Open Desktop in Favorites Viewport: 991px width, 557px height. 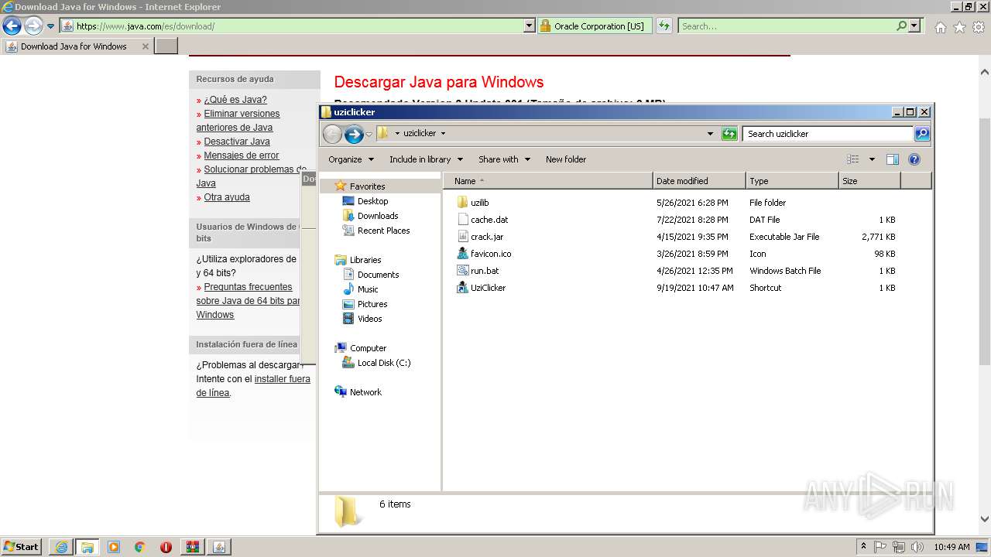372,201
